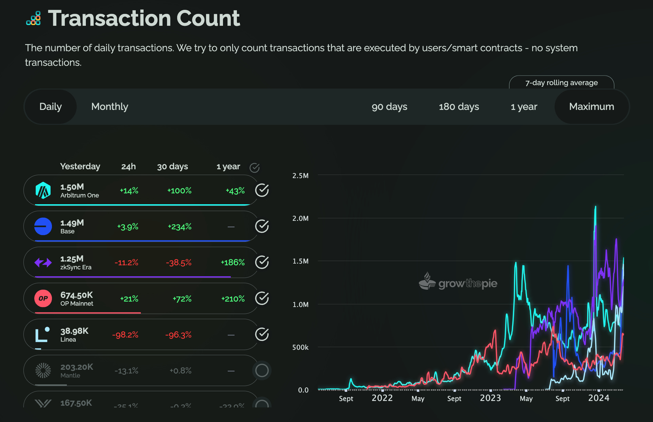The image size is (653, 422).
Task: Click 7-day rolling average label
Action: pyautogui.click(x=561, y=83)
